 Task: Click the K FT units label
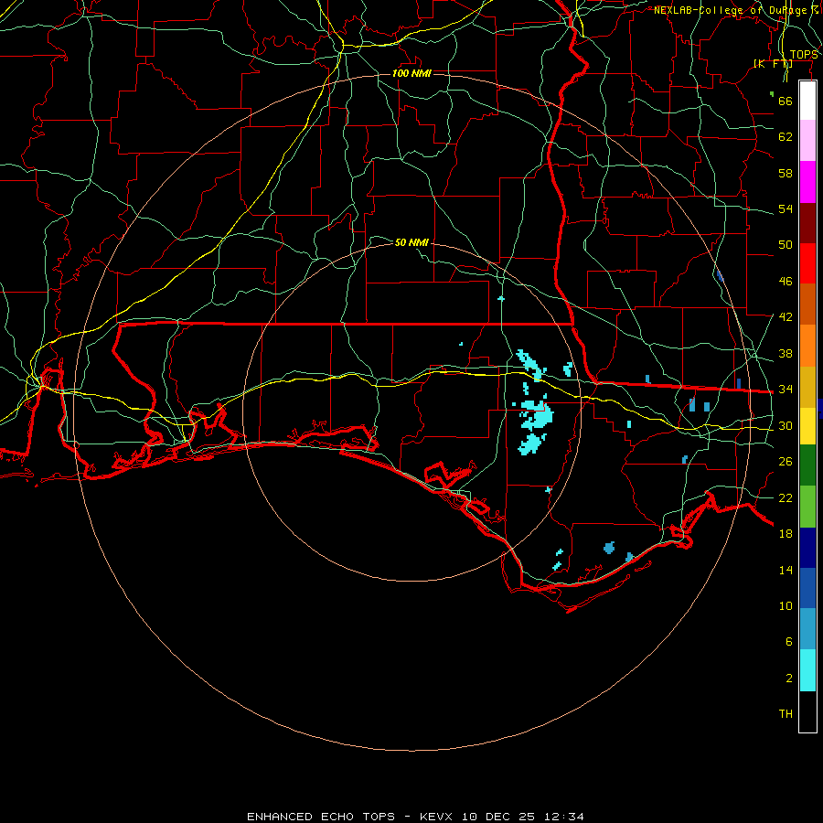(x=774, y=63)
